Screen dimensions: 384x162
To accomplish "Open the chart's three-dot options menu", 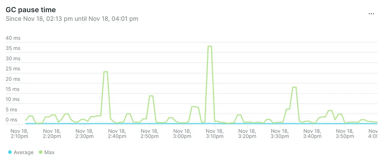I will (x=371, y=14).
